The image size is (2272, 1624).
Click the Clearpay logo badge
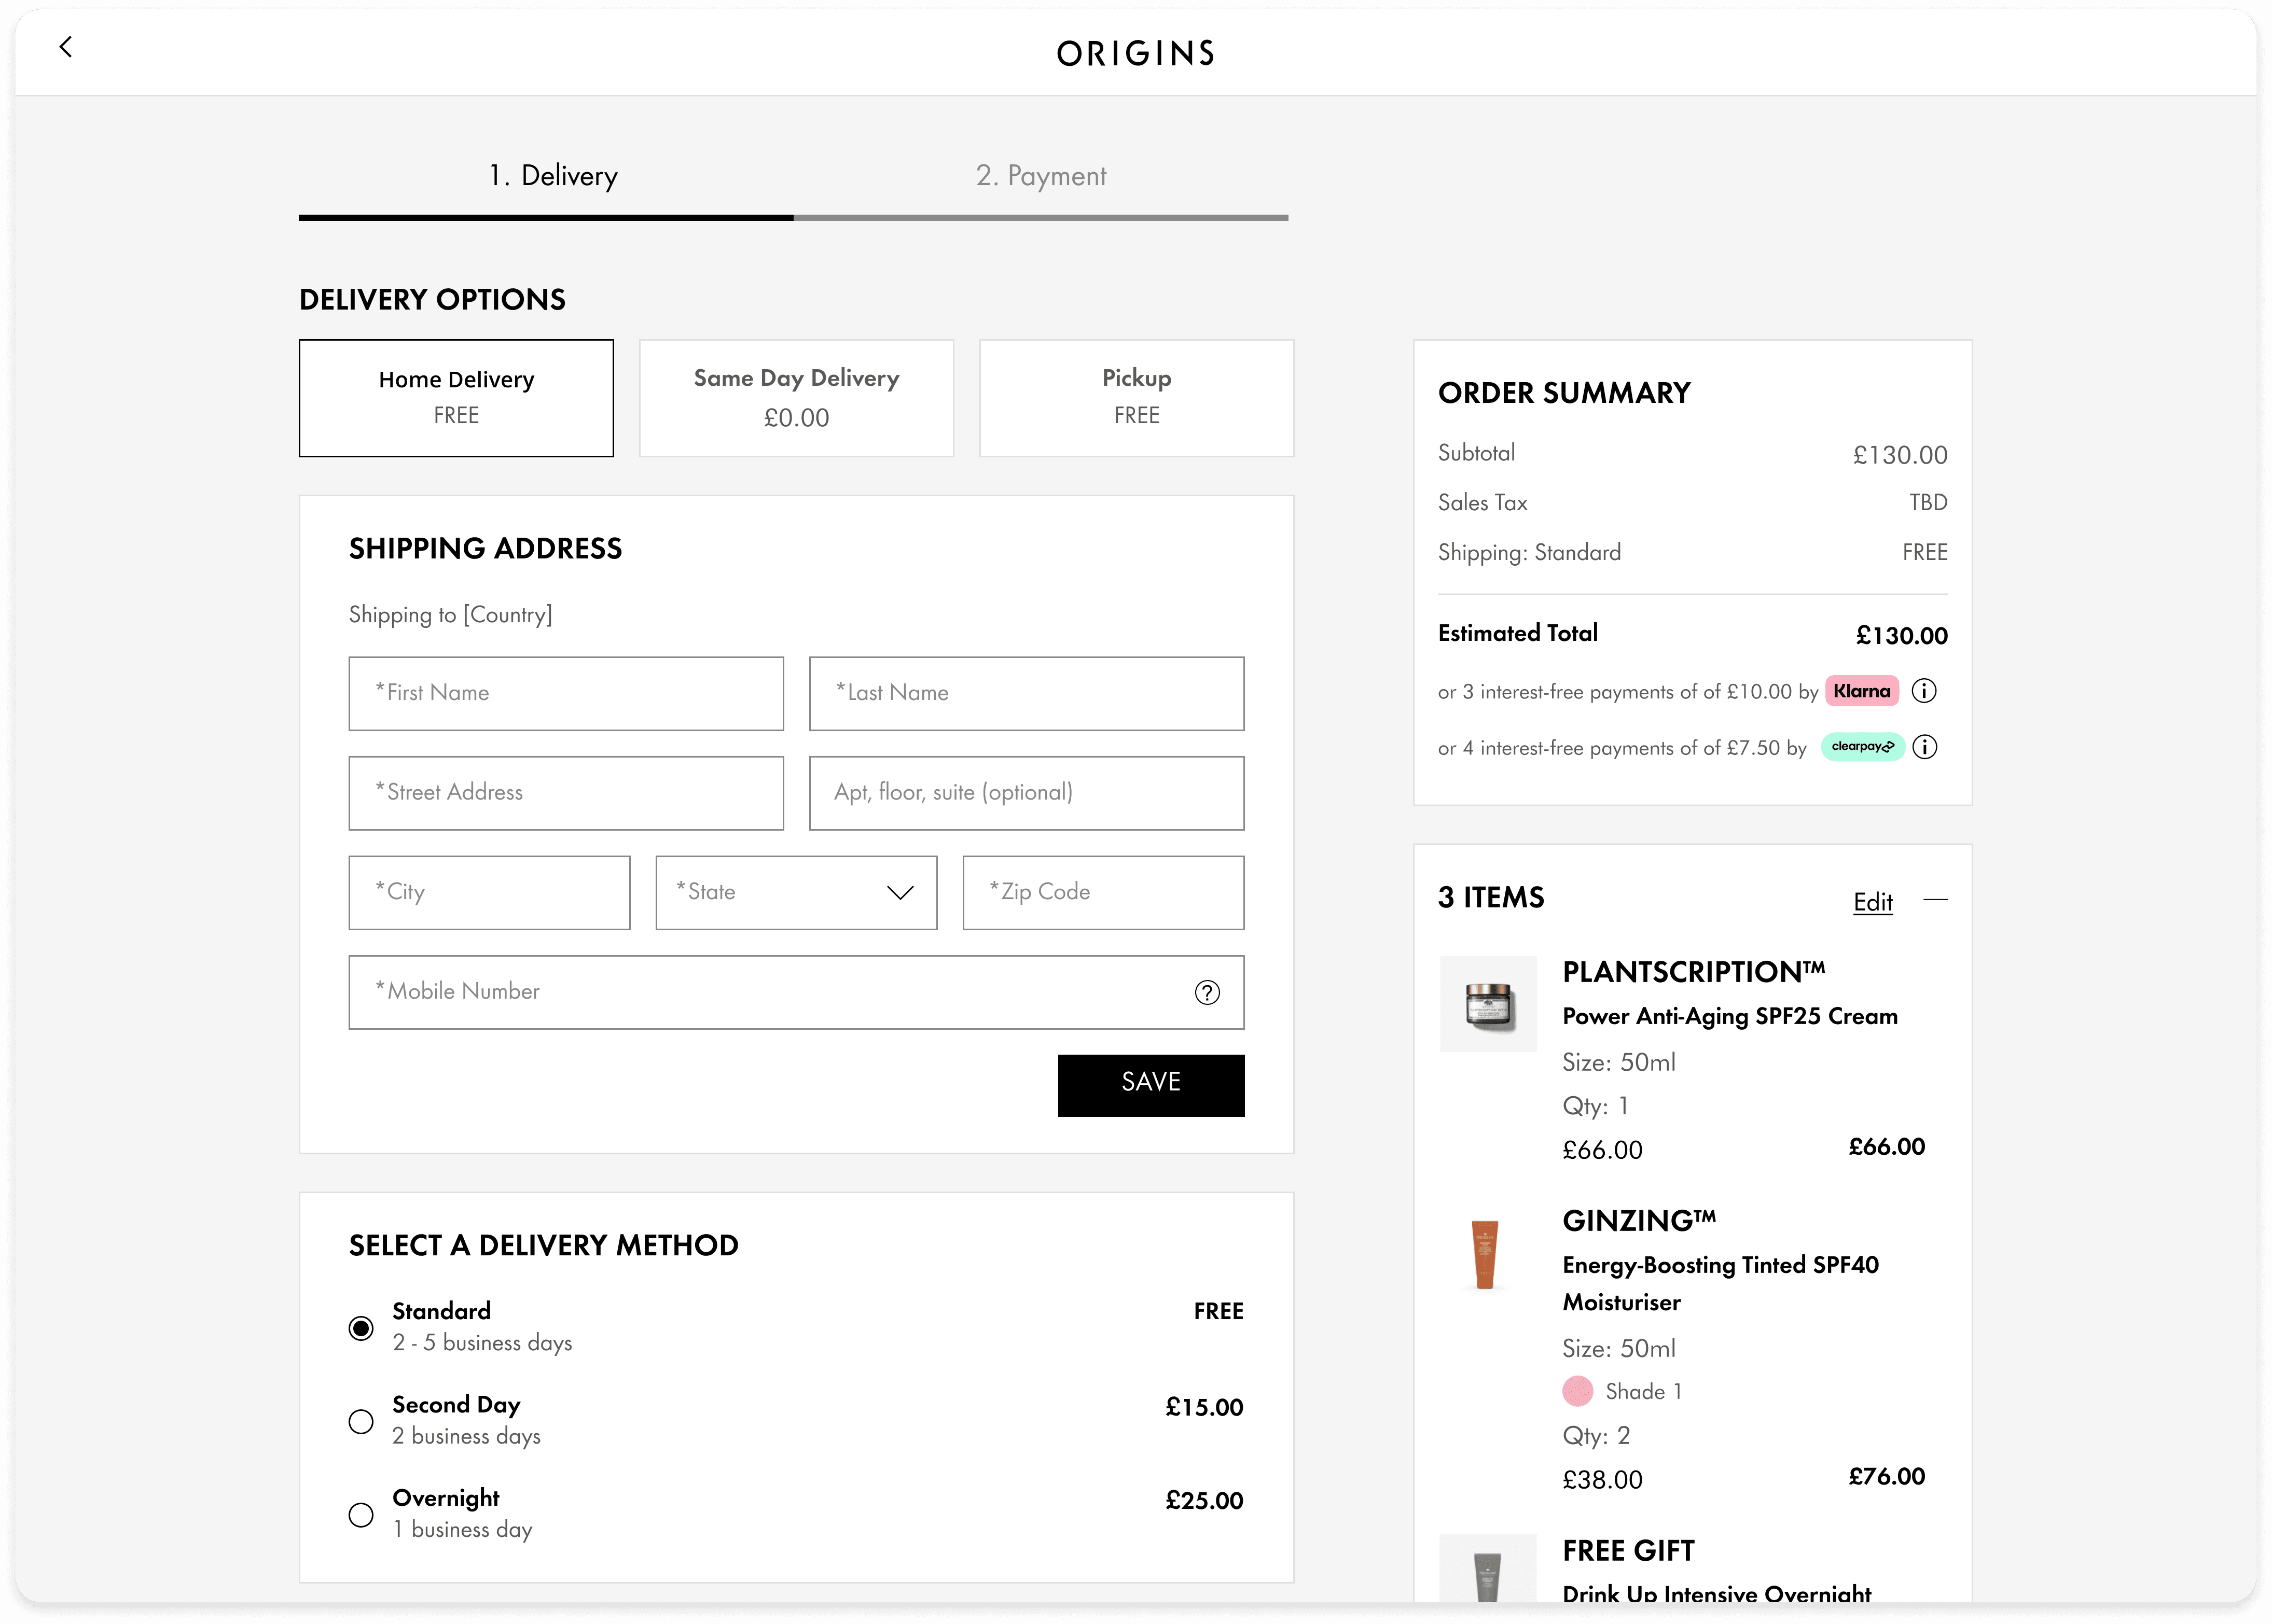1862,747
